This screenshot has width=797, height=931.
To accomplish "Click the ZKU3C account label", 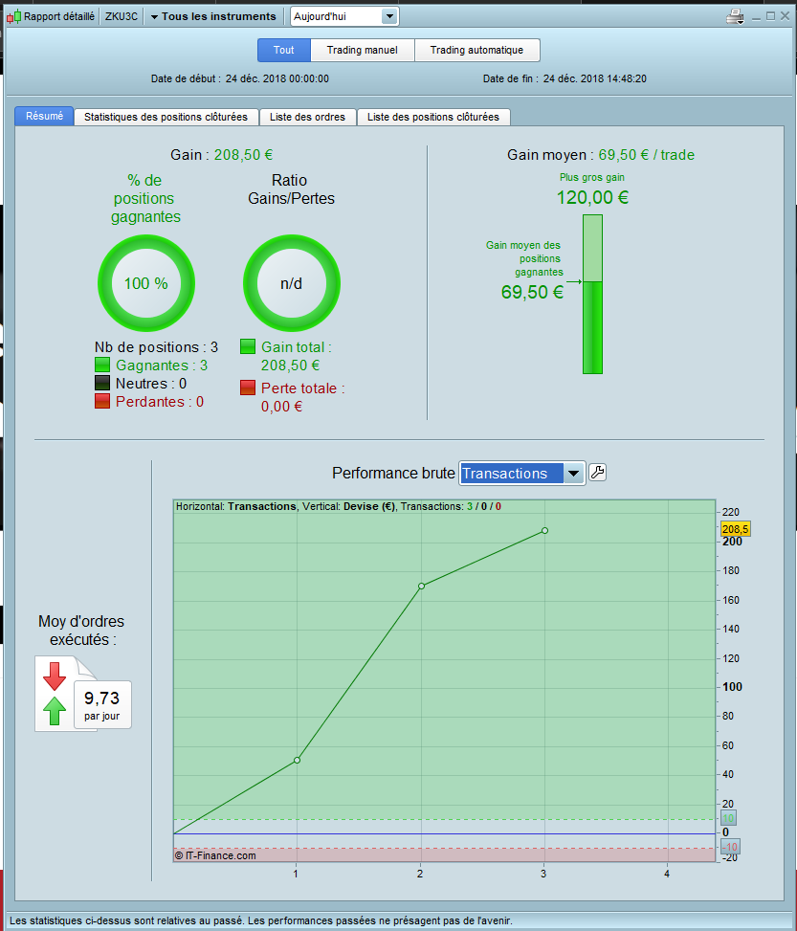I will pyautogui.click(x=122, y=16).
